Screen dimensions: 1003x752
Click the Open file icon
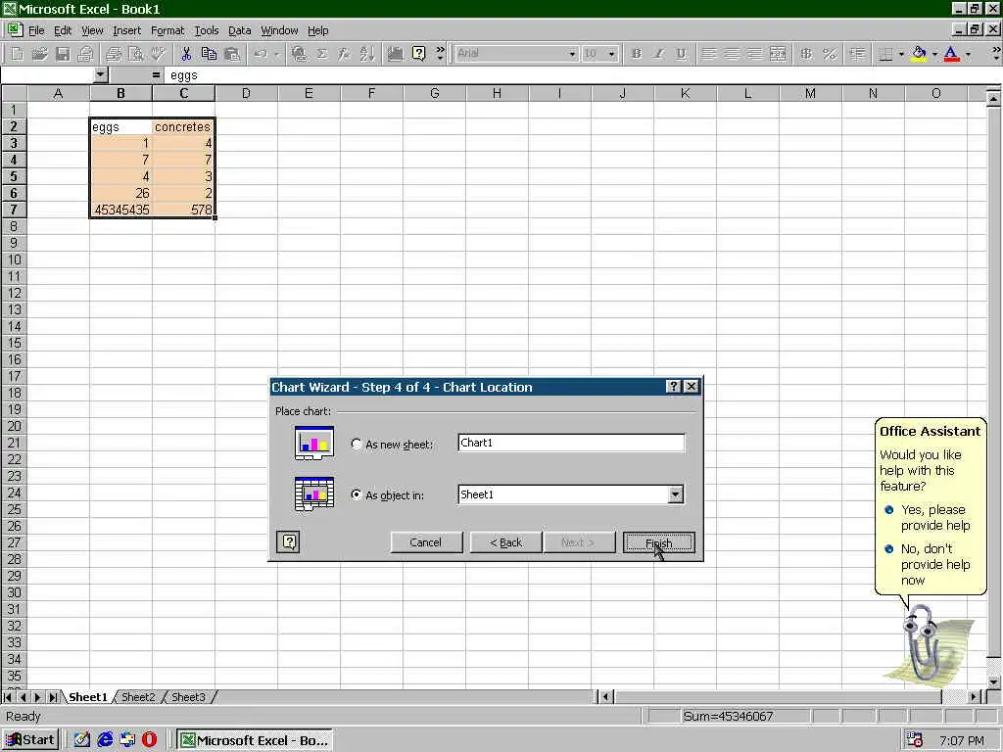(x=39, y=55)
